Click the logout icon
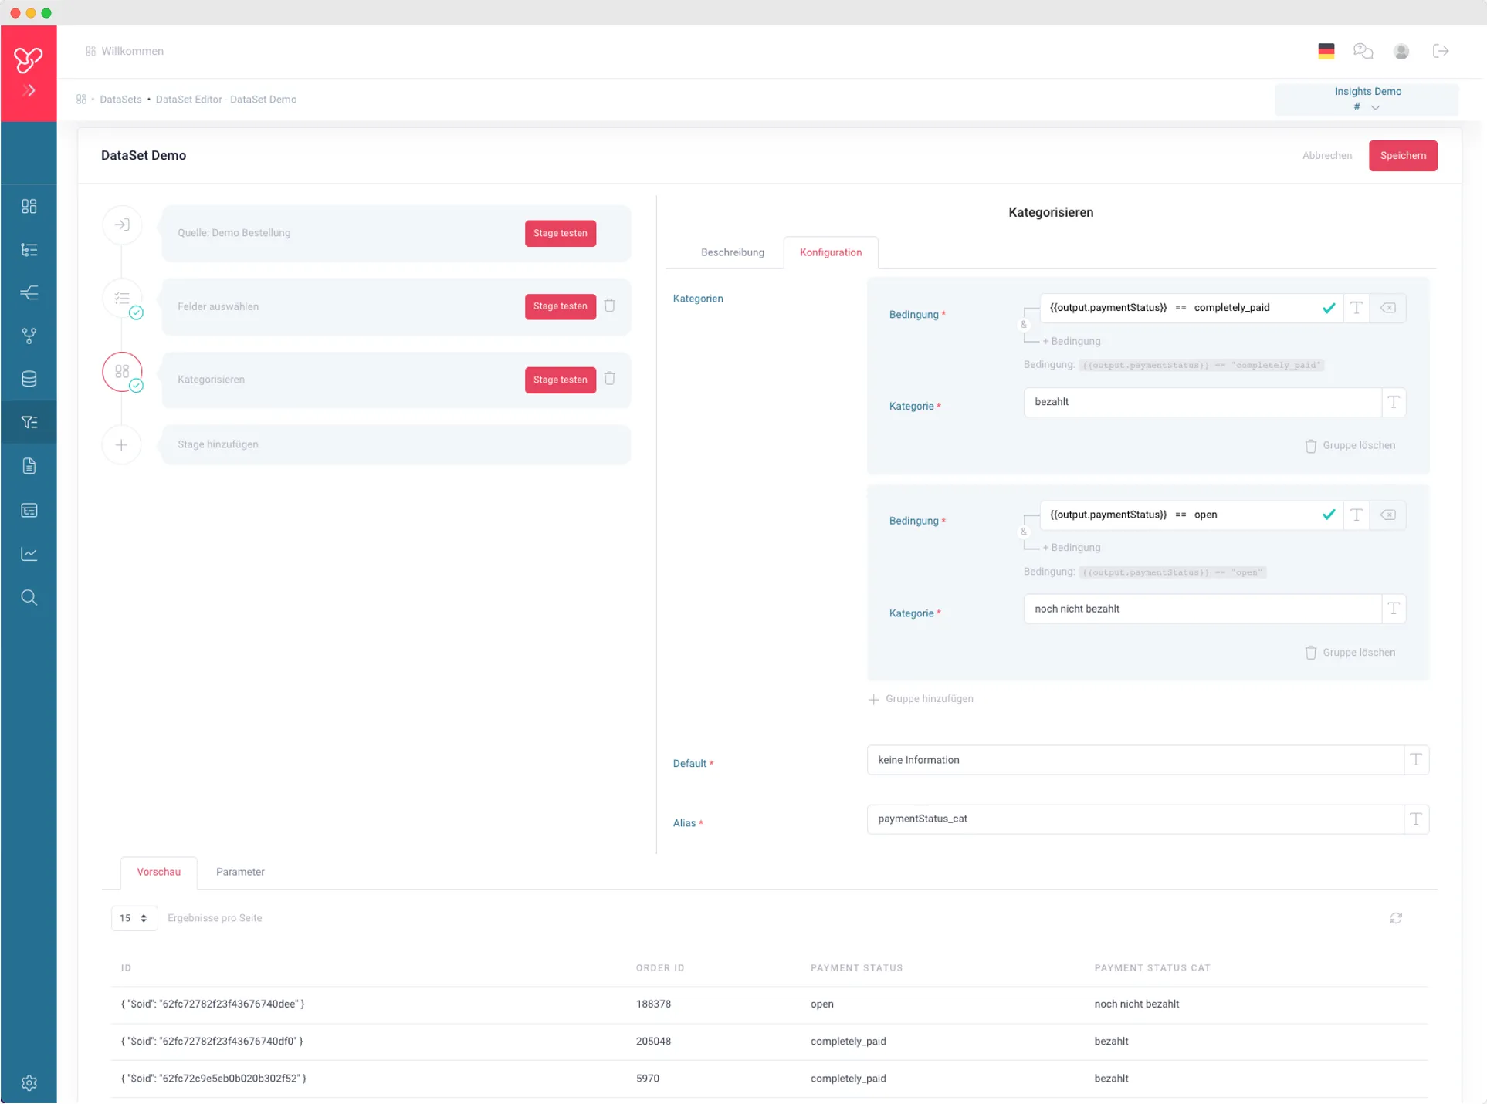The image size is (1487, 1104). pyautogui.click(x=1441, y=51)
